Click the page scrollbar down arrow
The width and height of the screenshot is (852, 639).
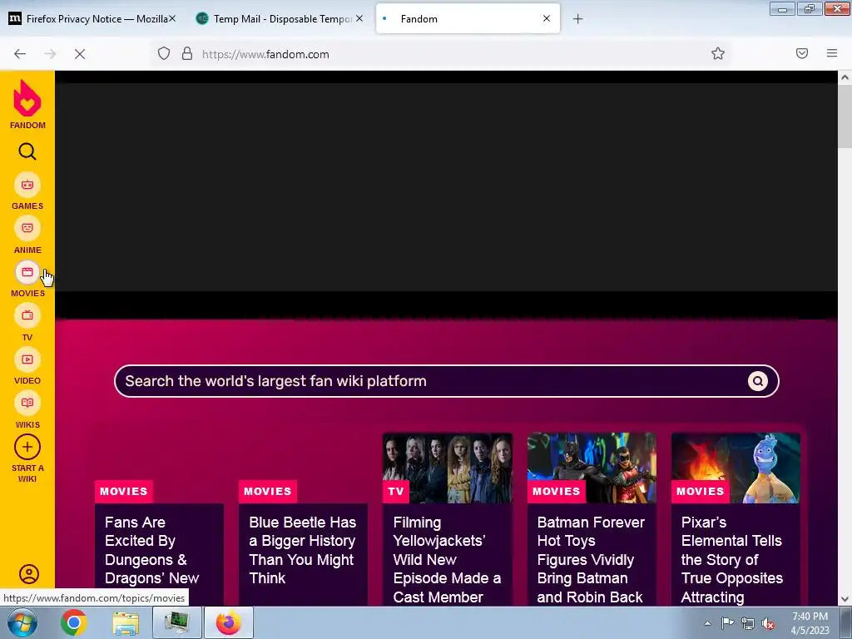tap(845, 599)
